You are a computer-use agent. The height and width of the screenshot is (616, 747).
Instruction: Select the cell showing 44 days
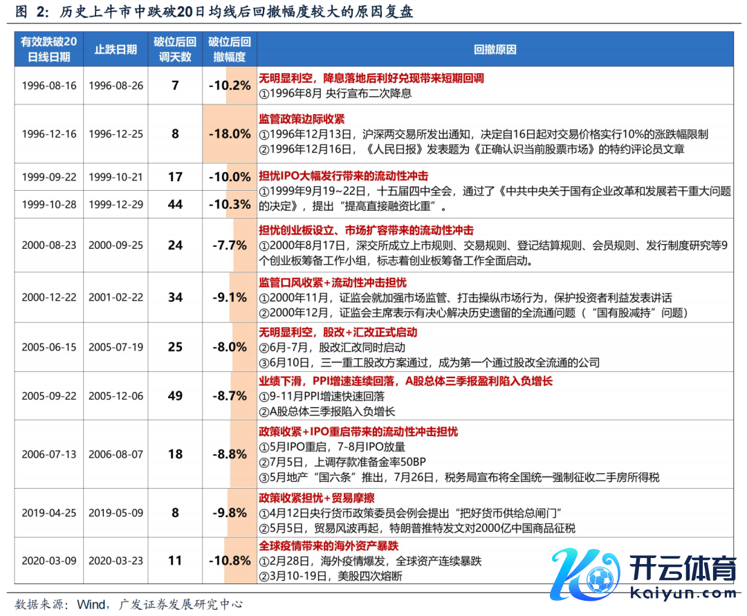pyautogui.click(x=175, y=205)
